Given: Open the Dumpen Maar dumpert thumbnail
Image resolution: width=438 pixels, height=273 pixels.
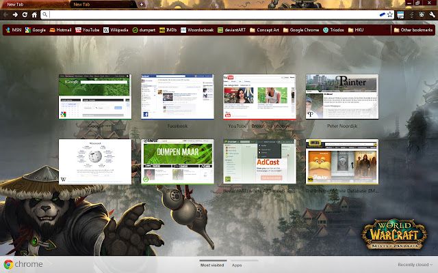Looking at the screenshot, I should pyautogui.click(x=177, y=162).
